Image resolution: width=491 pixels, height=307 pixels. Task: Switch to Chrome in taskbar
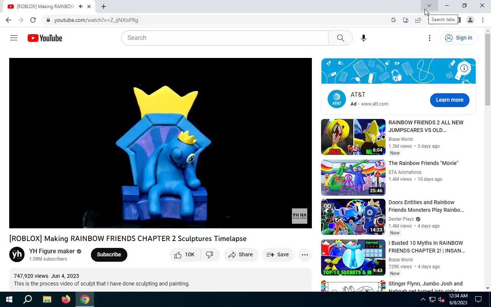point(85,299)
